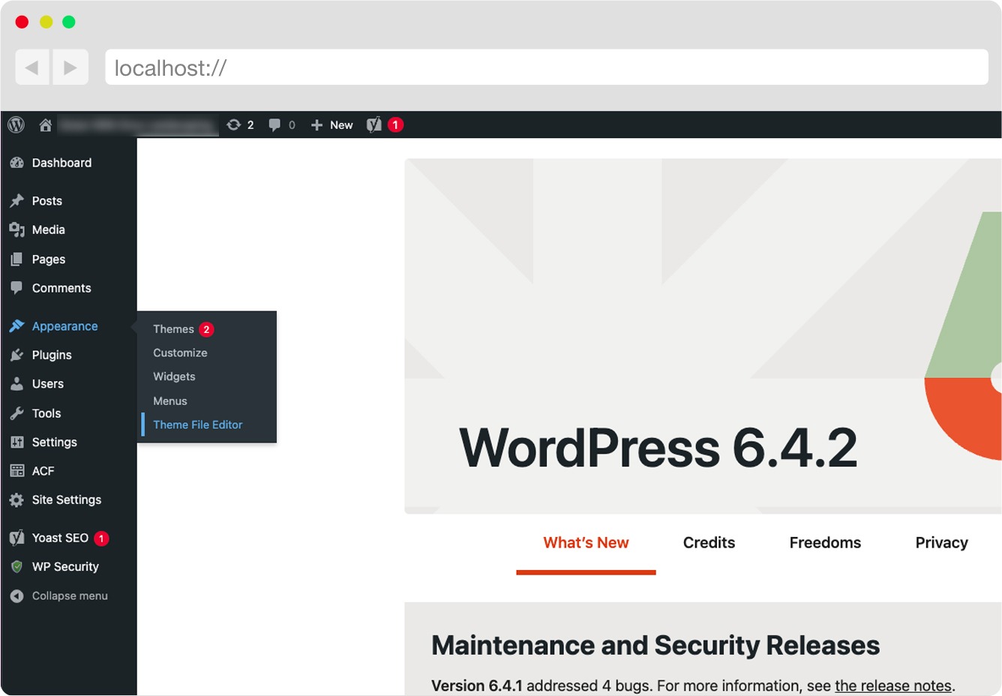Click the blurred site name in admin bar
The image size is (1002, 696).
pyautogui.click(x=139, y=125)
